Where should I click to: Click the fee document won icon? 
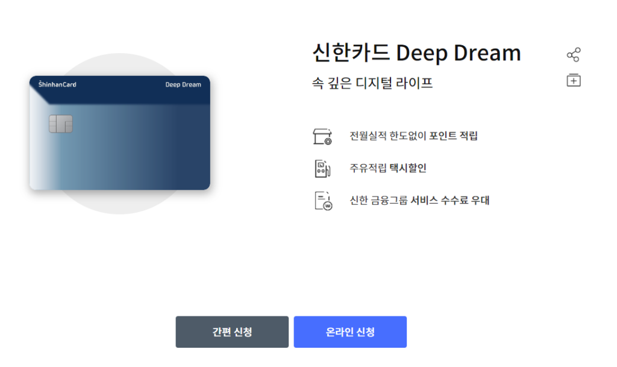point(323,201)
